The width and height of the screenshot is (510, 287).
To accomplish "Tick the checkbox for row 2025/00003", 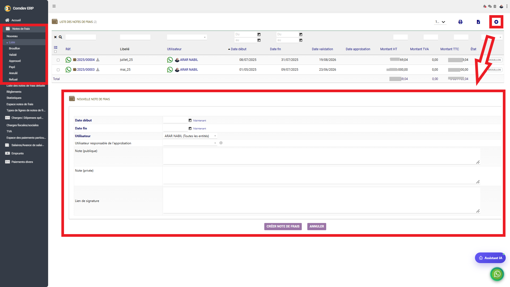I will tap(58, 70).
